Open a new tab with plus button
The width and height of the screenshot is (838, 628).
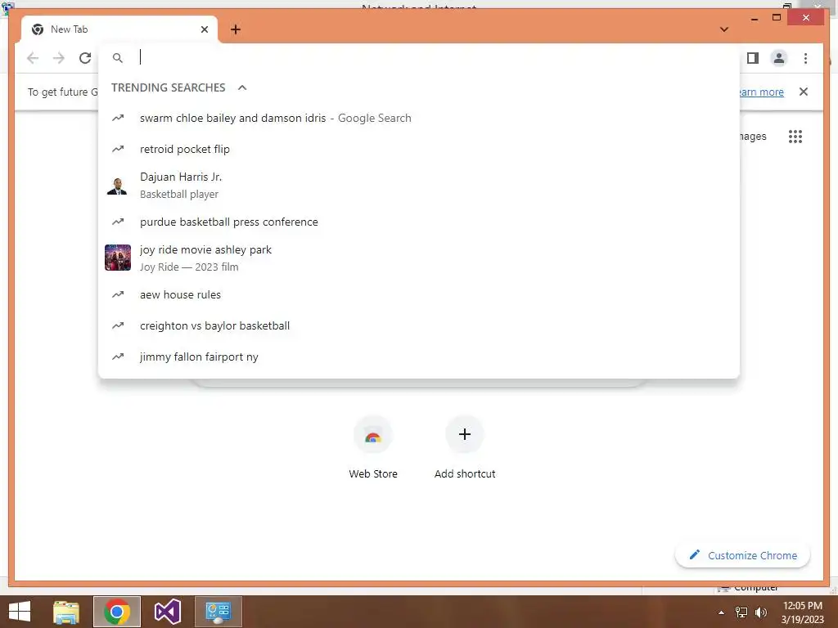click(236, 29)
